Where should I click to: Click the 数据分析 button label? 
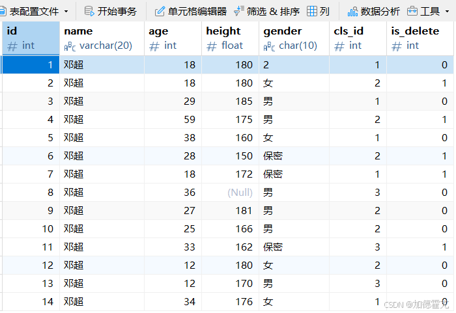[x=380, y=11]
